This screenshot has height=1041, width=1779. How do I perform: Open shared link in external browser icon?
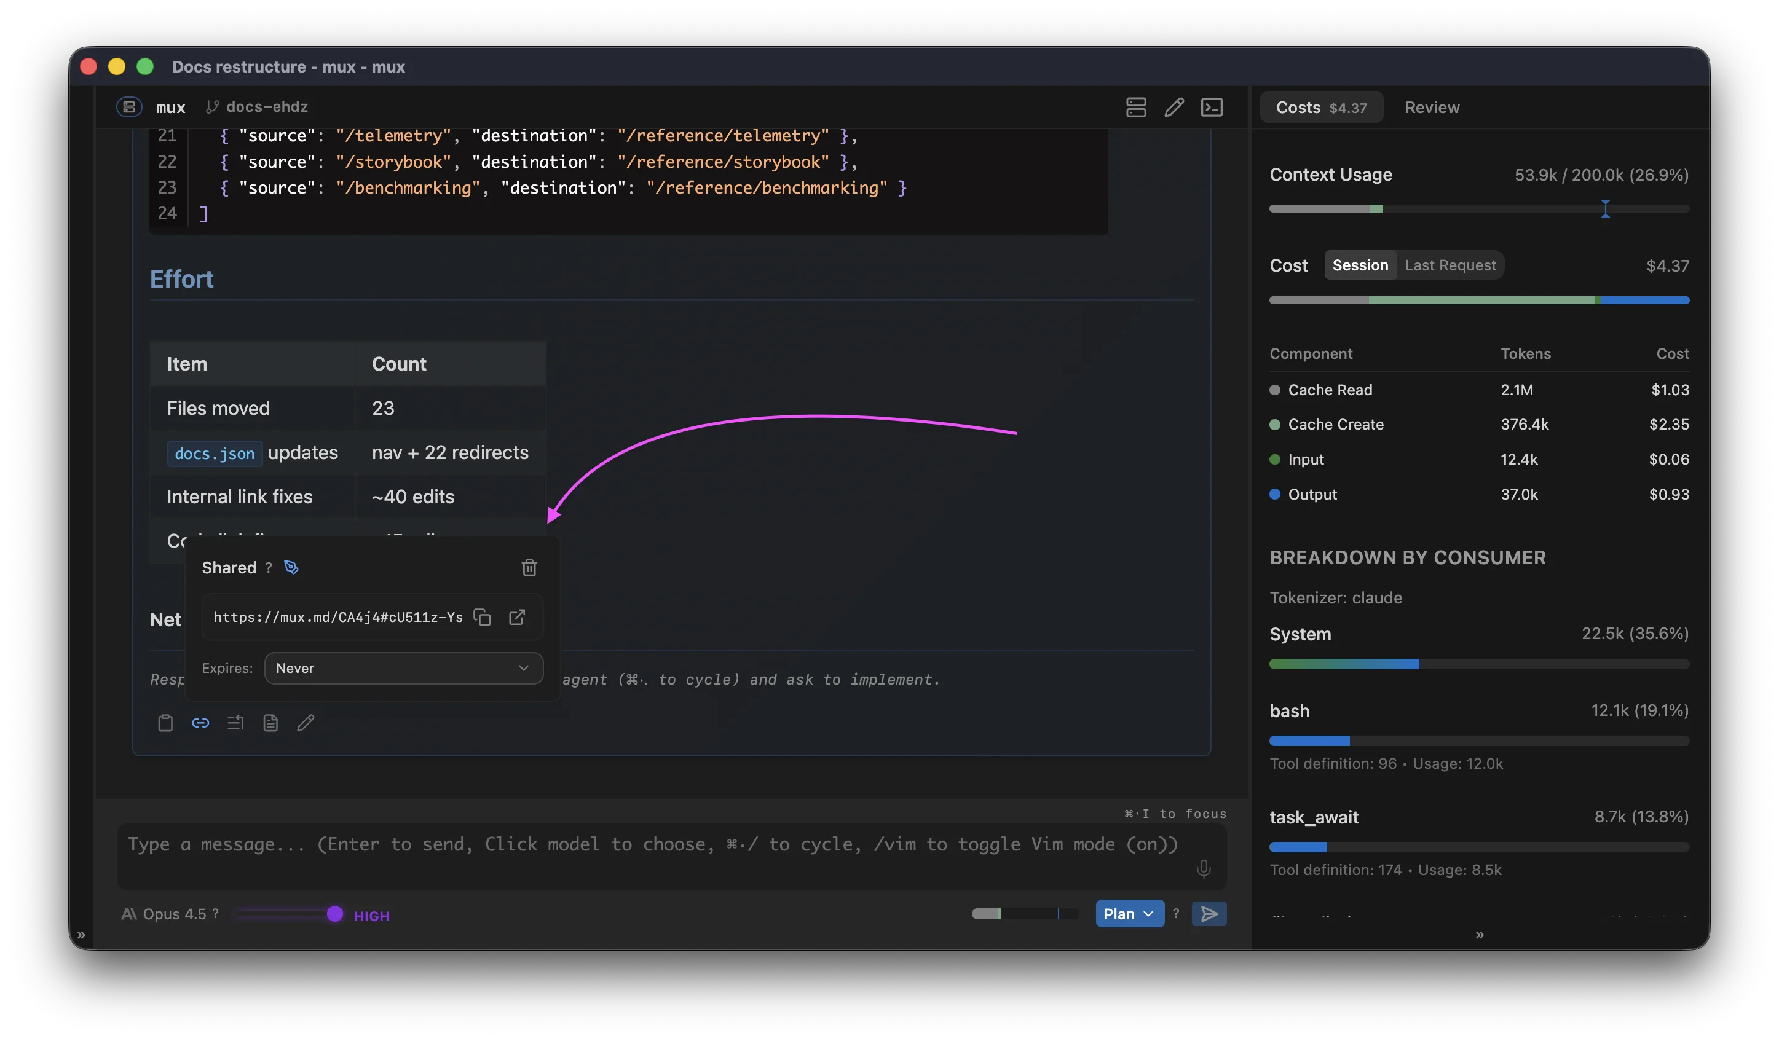click(517, 617)
